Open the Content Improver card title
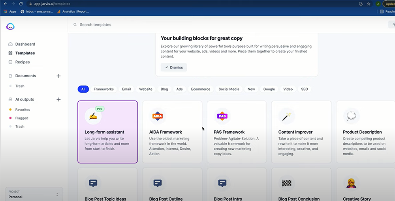Viewport: 395px width, 201px height. click(x=295, y=132)
